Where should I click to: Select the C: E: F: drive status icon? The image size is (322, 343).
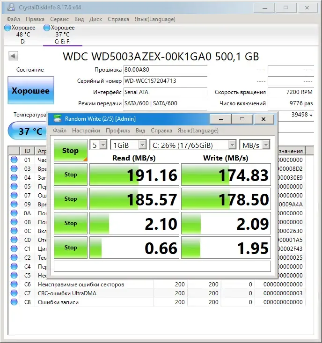[47, 28]
